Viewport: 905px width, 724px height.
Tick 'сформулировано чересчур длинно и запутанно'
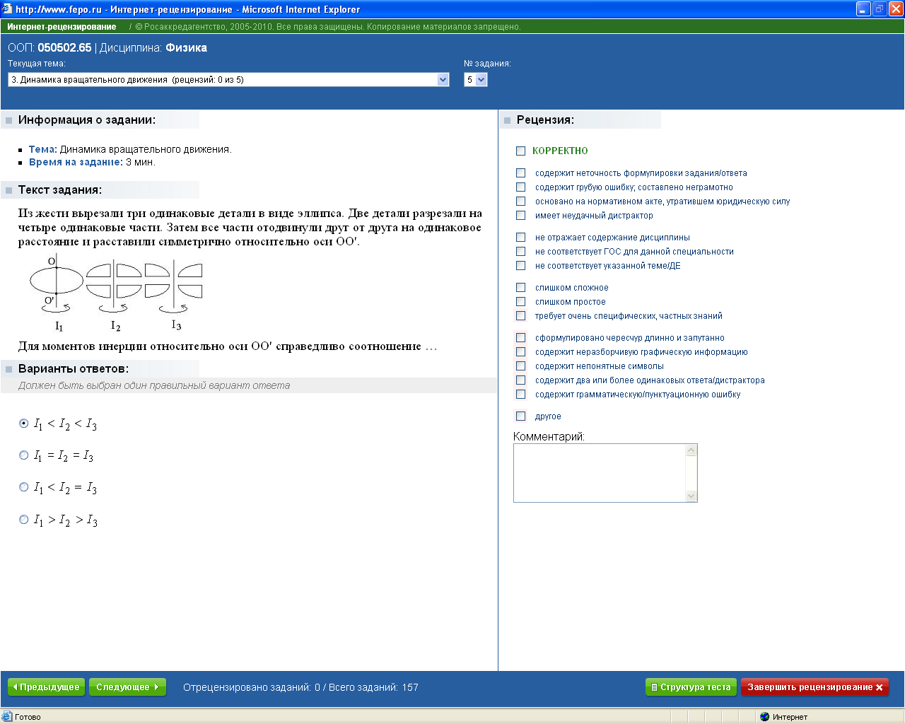(521, 337)
